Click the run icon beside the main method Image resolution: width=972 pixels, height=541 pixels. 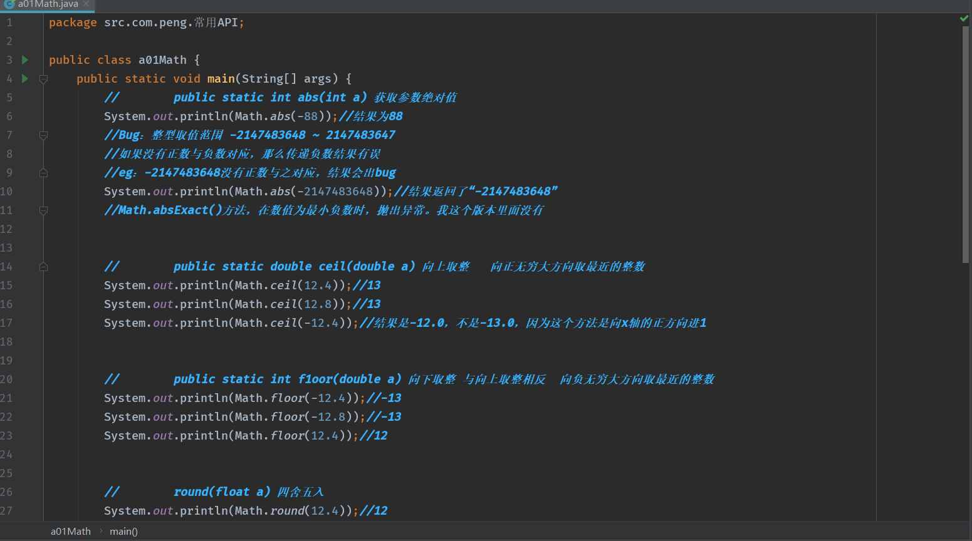tap(25, 79)
